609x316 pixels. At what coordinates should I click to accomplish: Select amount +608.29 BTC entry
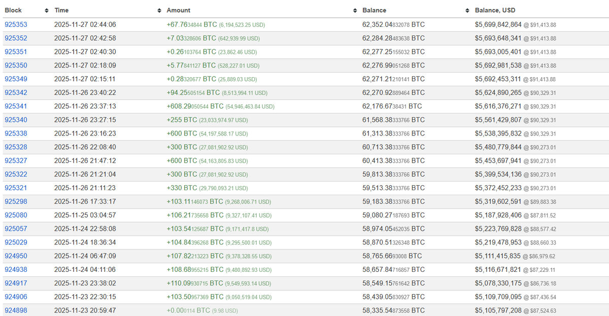pos(220,107)
